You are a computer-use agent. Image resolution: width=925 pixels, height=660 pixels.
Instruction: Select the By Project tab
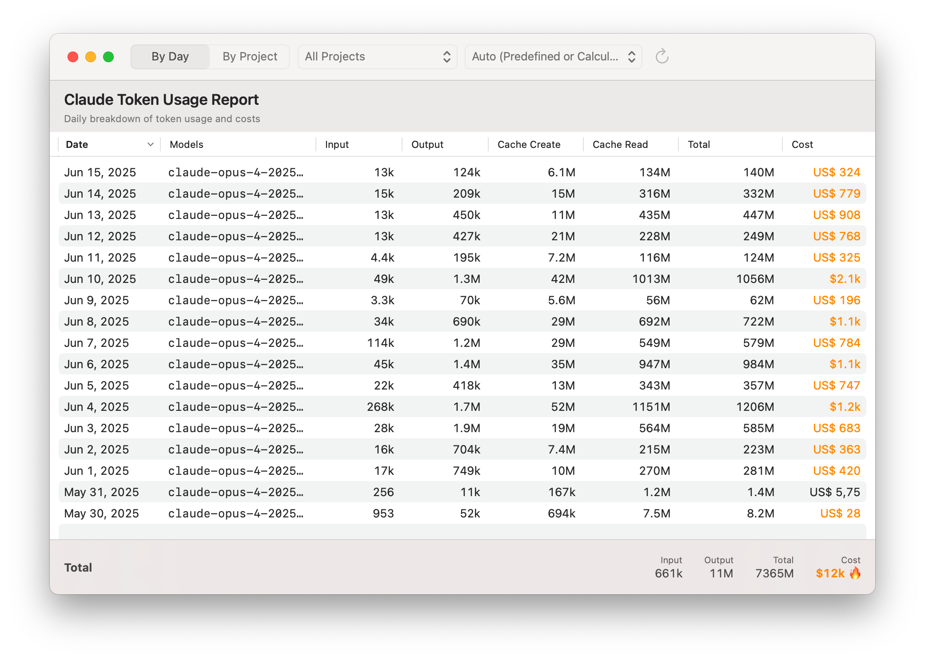tap(250, 56)
